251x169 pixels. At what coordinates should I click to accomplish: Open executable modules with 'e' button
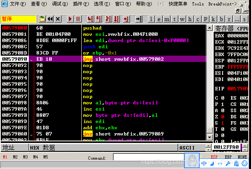pyautogui.click(x=159, y=19)
